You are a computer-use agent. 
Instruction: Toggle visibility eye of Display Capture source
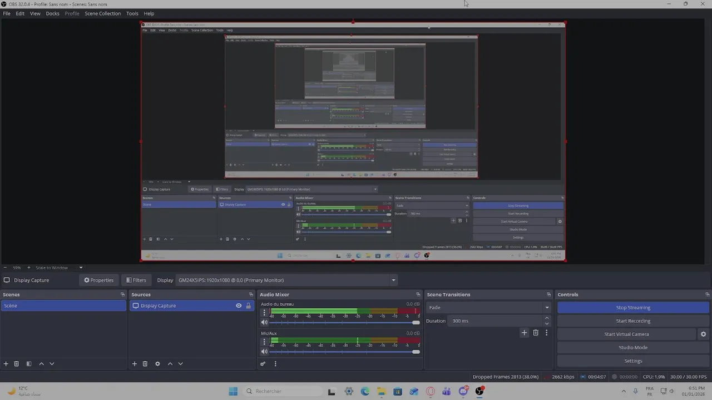[x=239, y=306]
